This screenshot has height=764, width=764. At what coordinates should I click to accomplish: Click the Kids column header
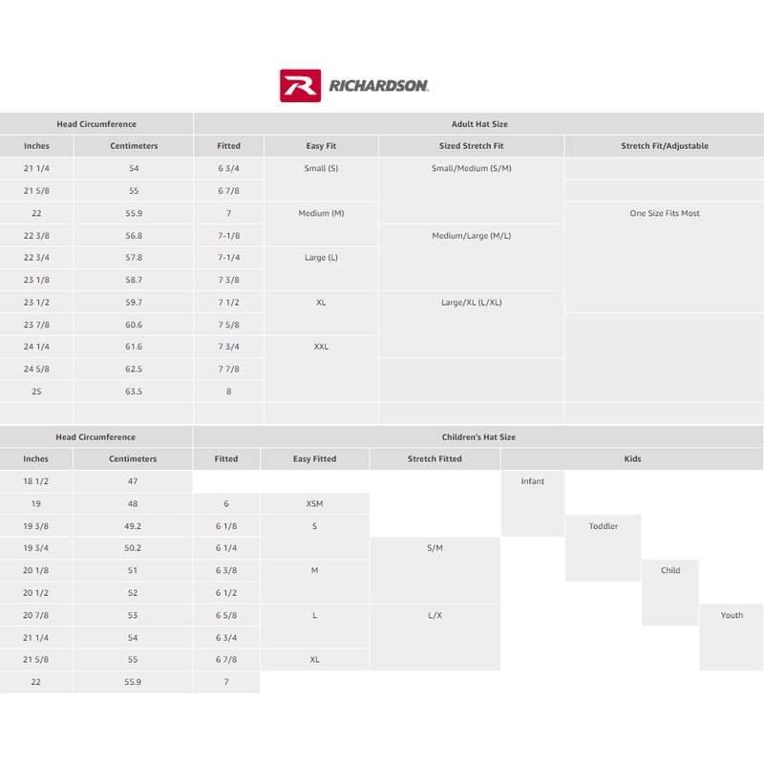tap(632, 459)
